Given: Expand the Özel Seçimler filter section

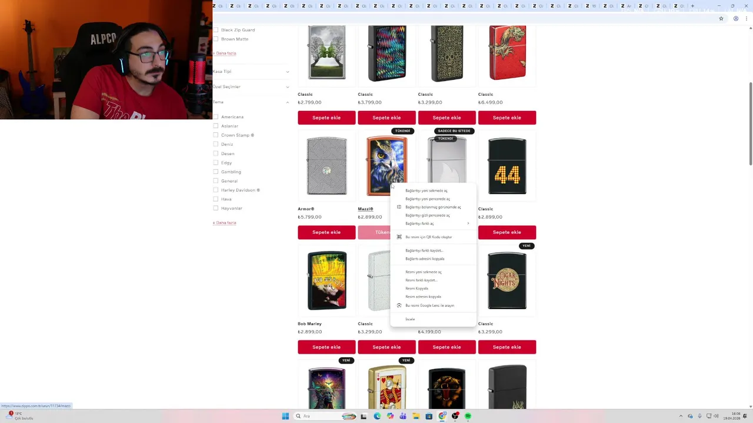Looking at the screenshot, I should click(251, 86).
